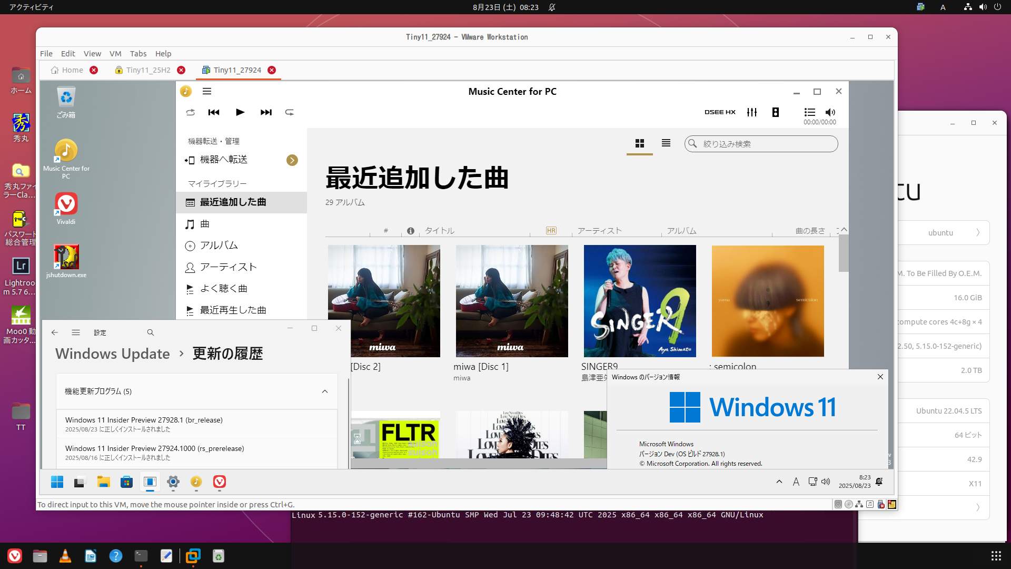This screenshot has height=569, width=1011.
Task: Open the SINGER9 album cover
Action: click(640, 301)
